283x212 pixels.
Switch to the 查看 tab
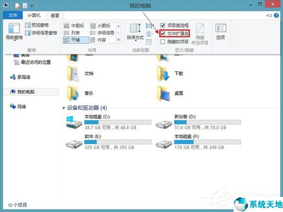point(55,16)
